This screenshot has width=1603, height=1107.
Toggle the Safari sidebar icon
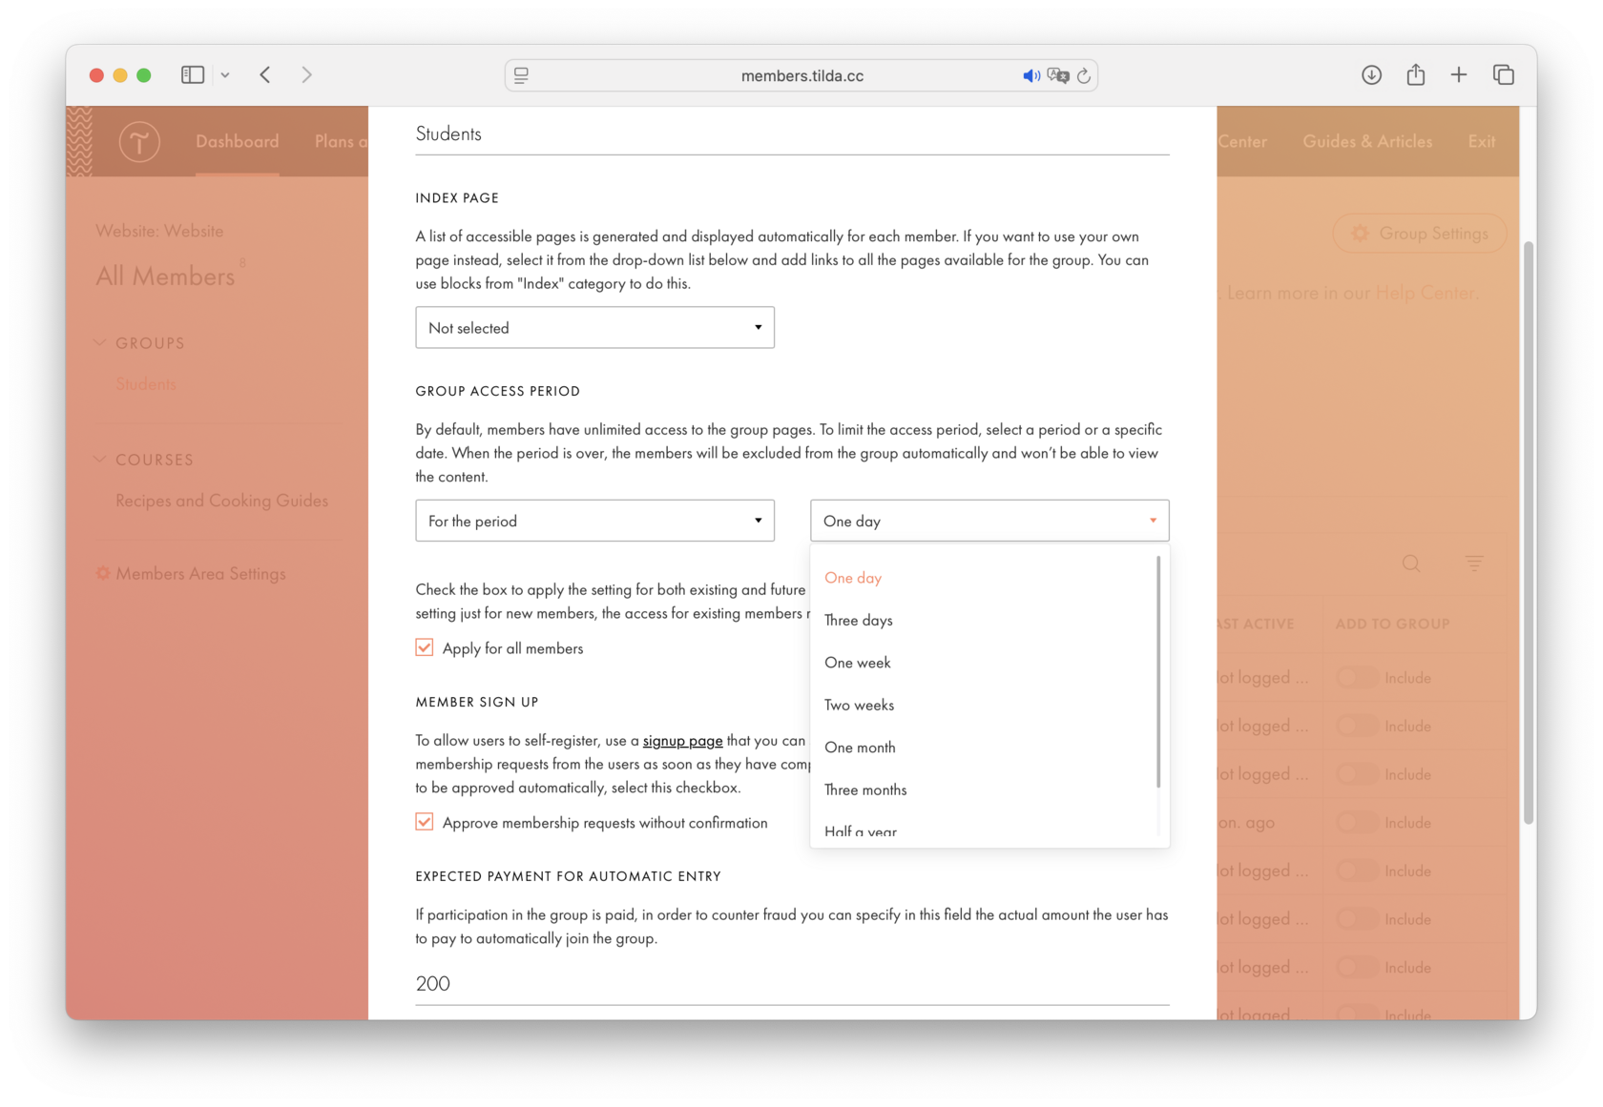(192, 74)
